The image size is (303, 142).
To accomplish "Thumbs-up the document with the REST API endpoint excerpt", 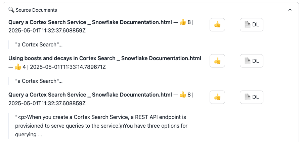I will 217,97.
